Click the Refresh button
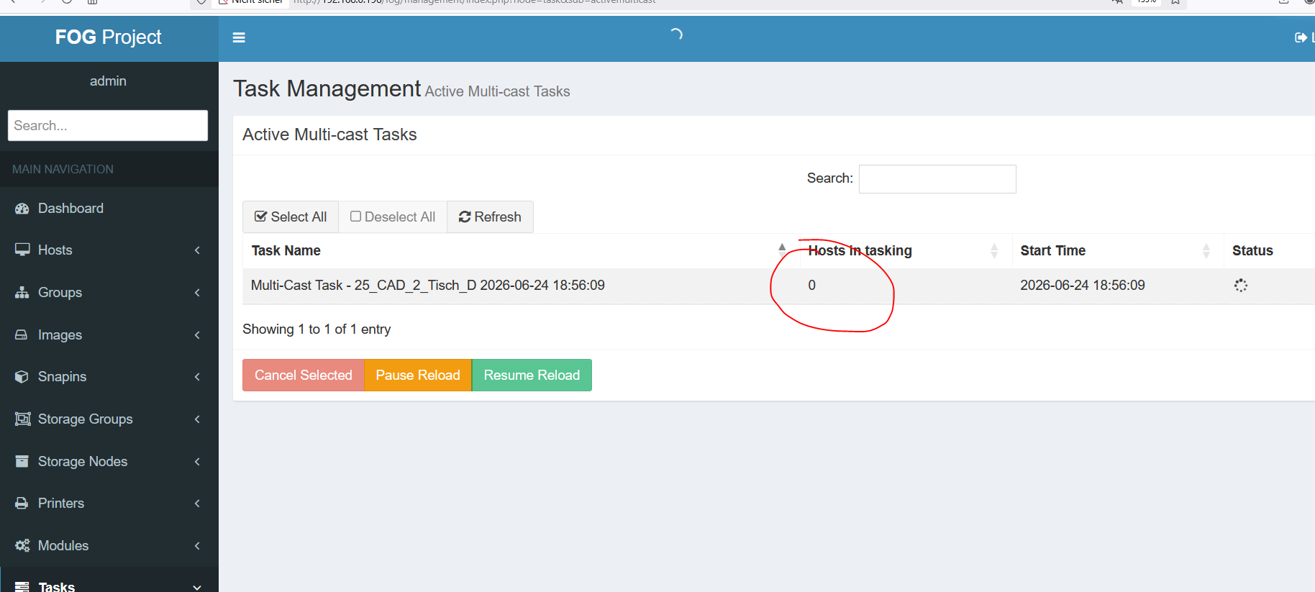 click(x=490, y=217)
